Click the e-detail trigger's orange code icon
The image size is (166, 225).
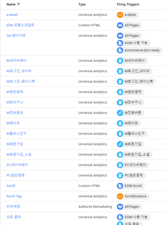click(x=120, y=15)
